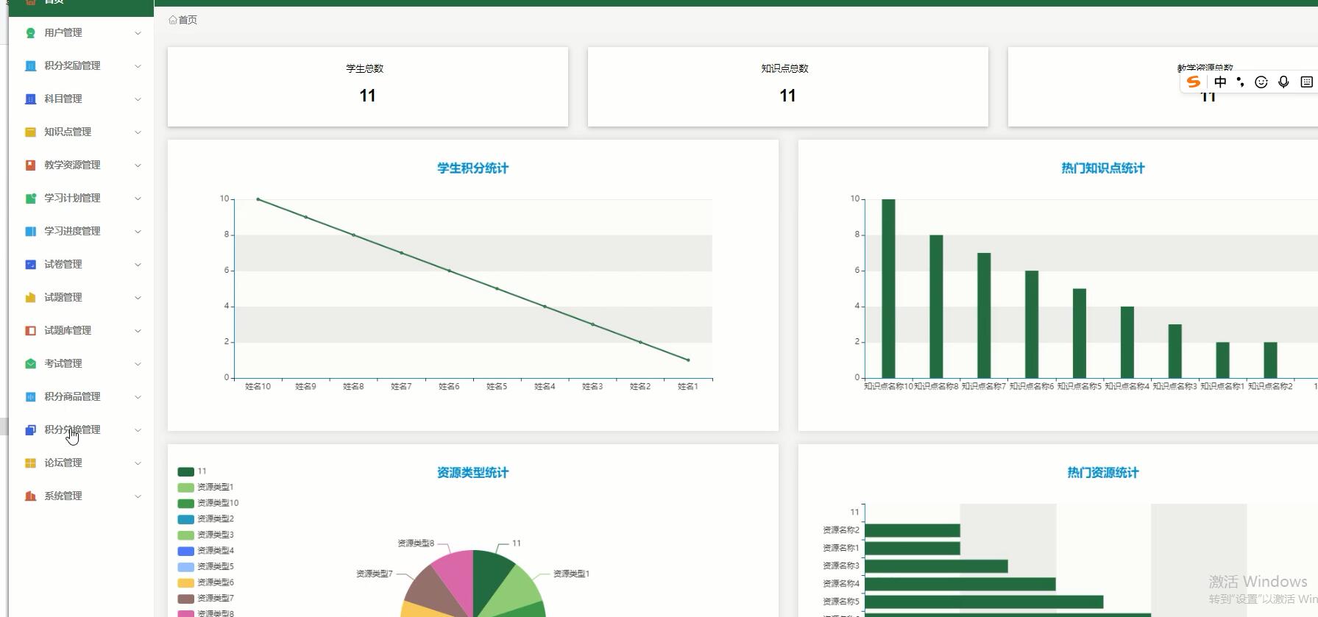
Task: Expand the 教学资源管理 chevron arrow
Action: click(x=138, y=165)
